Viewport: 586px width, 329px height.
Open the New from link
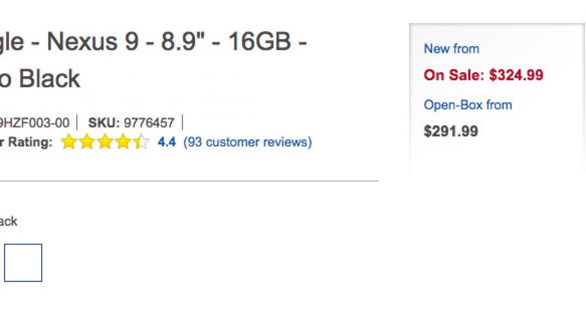451,48
